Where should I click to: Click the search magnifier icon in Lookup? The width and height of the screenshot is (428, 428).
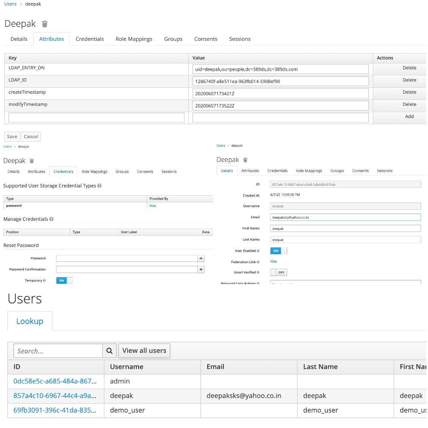click(109, 351)
